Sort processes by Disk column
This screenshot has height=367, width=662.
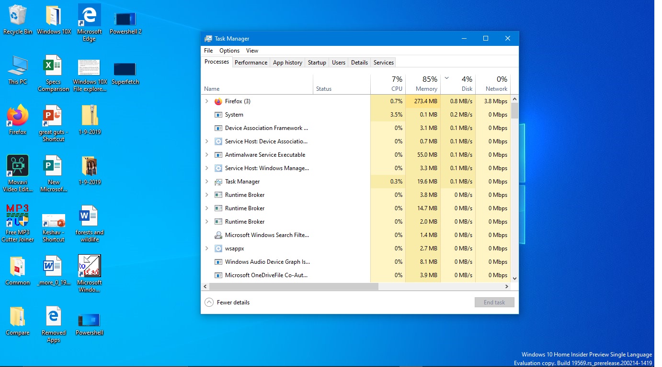(458, 84)
